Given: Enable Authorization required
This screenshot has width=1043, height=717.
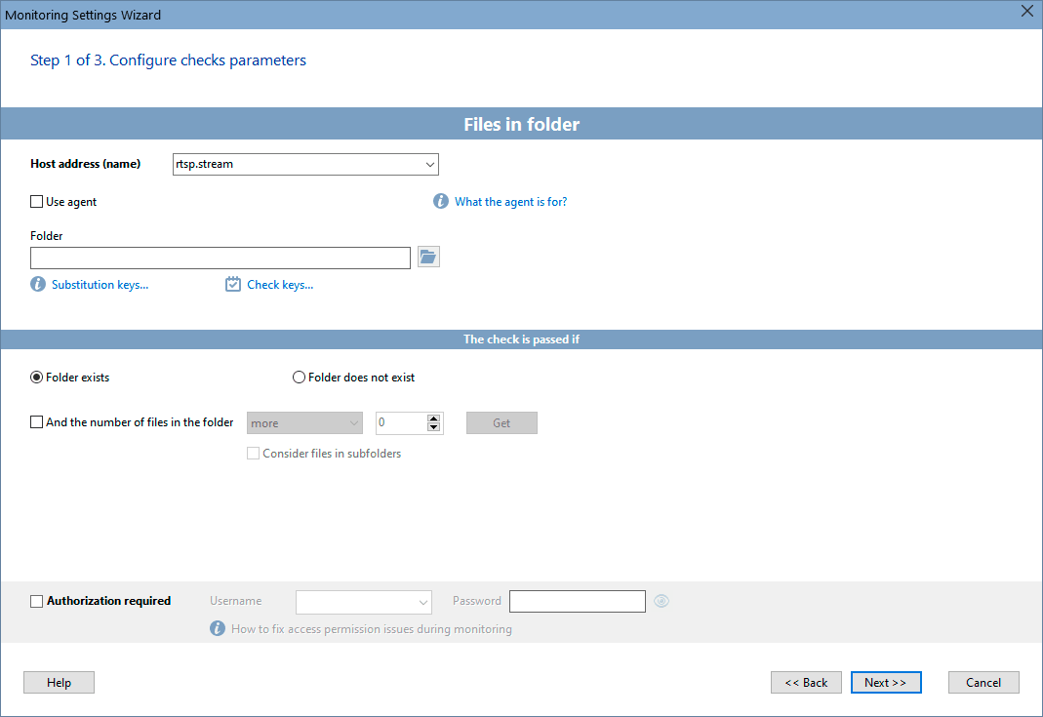Looking at the screenshot, I should 36,601.
